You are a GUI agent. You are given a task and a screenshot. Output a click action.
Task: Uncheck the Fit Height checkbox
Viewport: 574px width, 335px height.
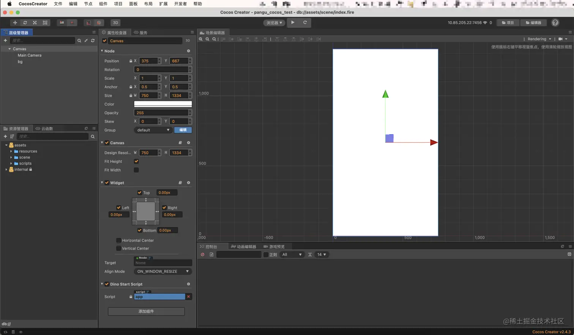(136, 161)
